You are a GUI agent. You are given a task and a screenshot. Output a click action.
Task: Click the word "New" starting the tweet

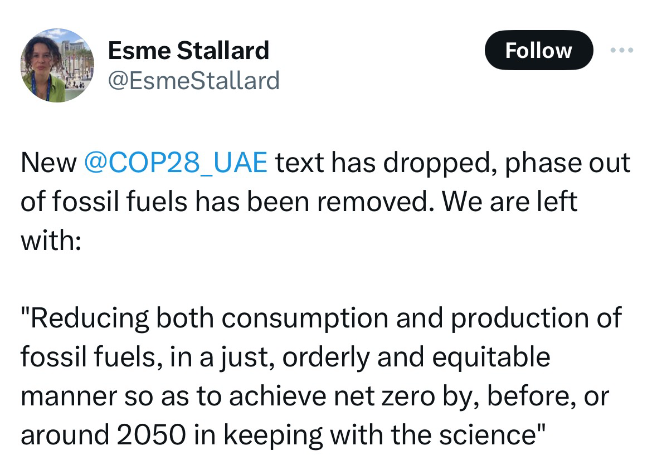coord(48,163)
